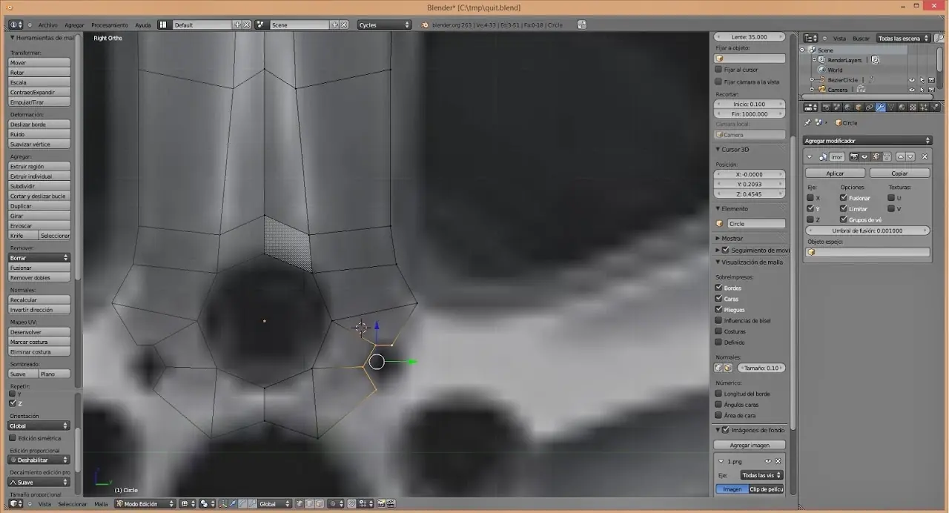Click the OpenGL render animation clapper icon
This screenshot has width=949, height=513.
391,503
